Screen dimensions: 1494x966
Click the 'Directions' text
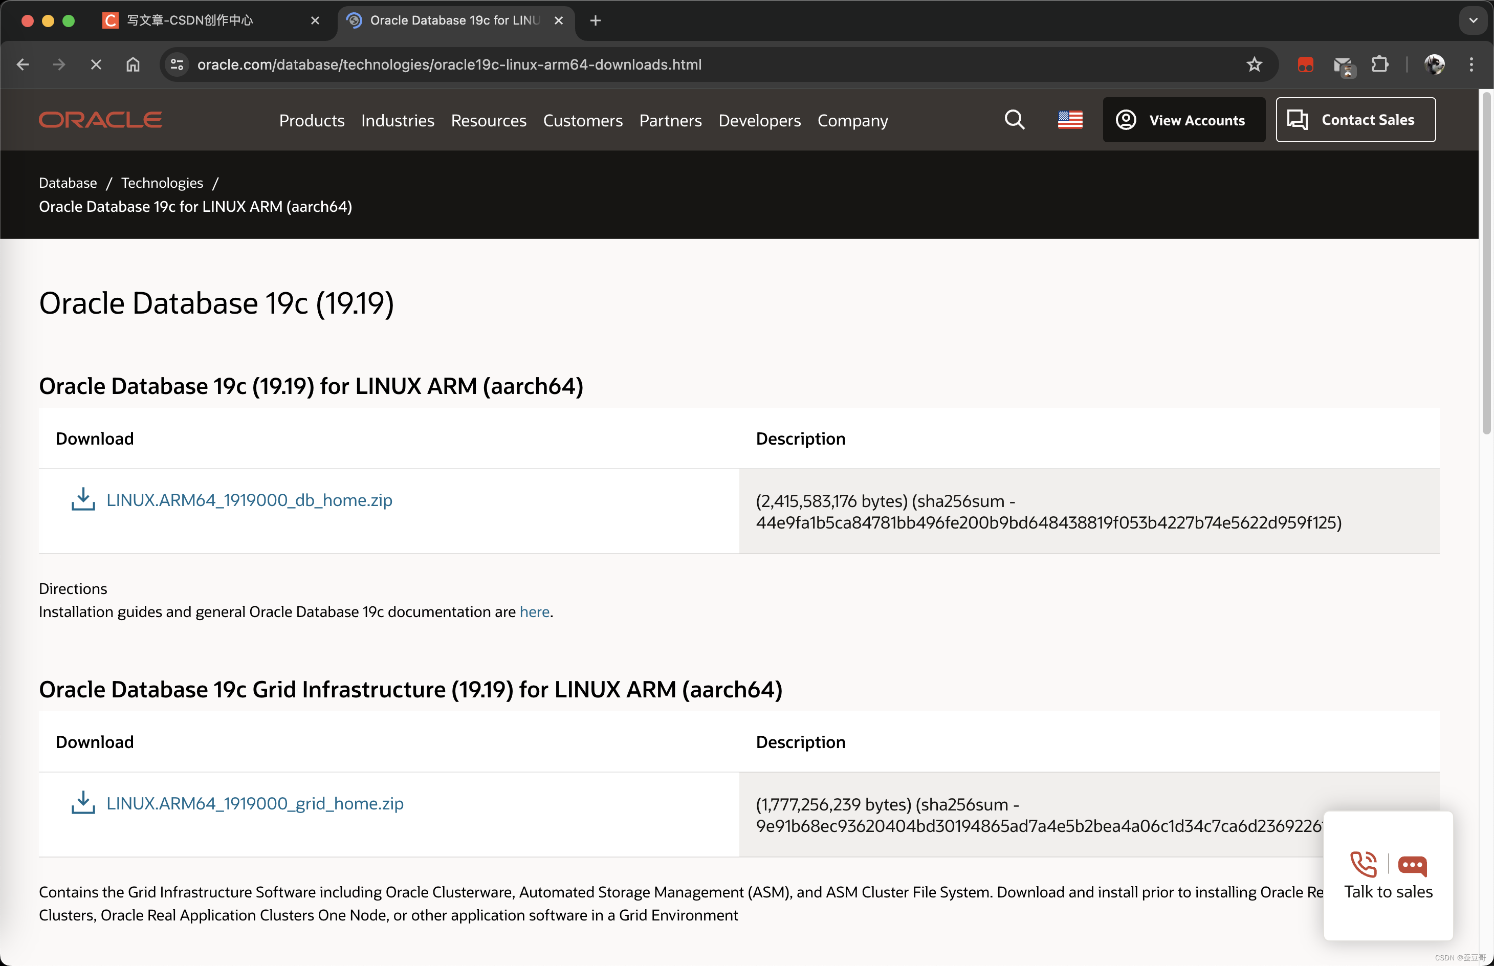73,588
